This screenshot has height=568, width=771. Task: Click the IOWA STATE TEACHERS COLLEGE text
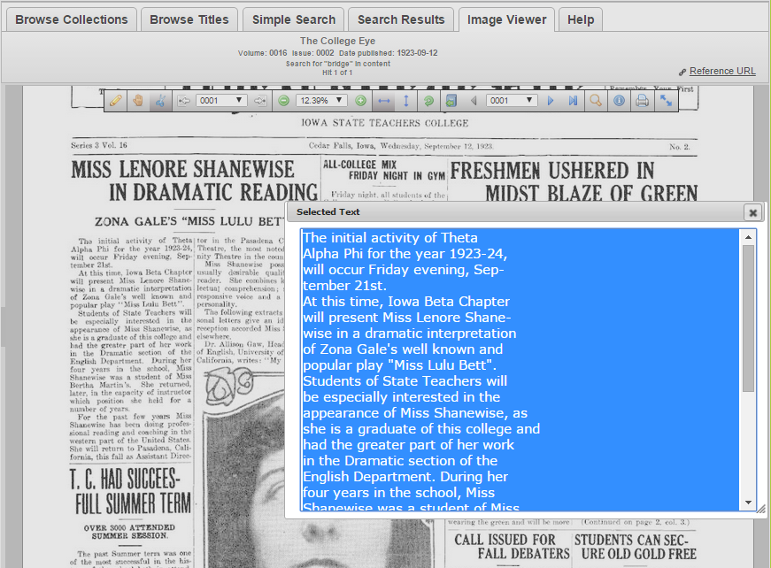pyautogui.click(x=384, y=123)
